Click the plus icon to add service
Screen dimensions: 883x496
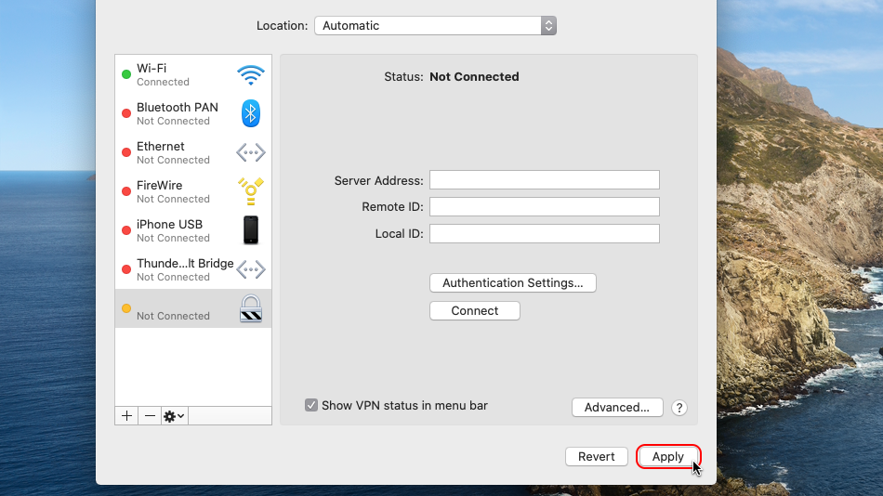126,416
